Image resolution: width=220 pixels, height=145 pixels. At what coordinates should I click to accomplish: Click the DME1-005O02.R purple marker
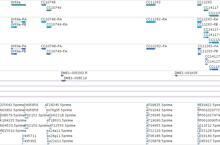pyautogui.click(x=63, y=76)
